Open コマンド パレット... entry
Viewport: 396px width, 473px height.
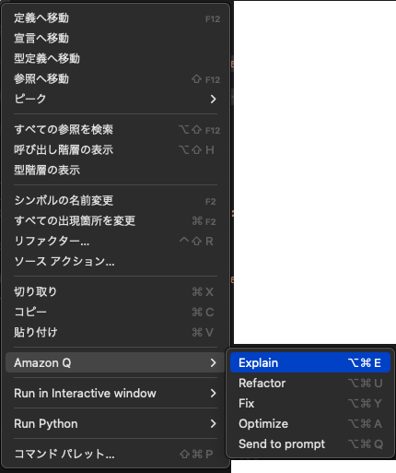(x=115, y=455)
